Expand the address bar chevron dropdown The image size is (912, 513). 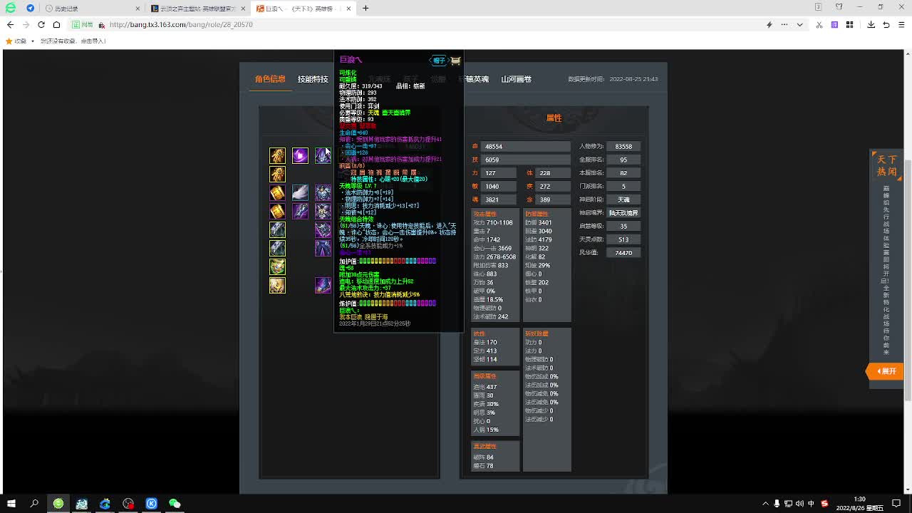(x=800, y=24)
